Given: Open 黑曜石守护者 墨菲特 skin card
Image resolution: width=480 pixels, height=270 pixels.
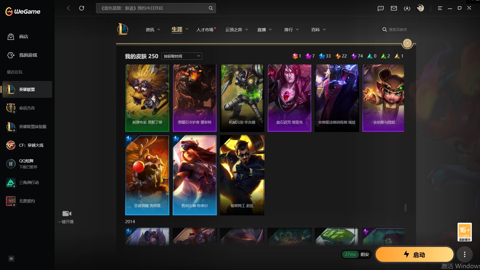Looking at the screenshot, I should point(195,98).
